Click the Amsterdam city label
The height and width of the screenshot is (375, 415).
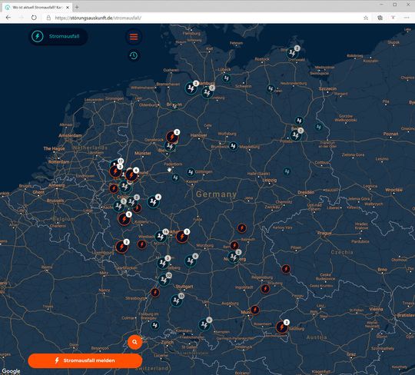coord(70,135)
